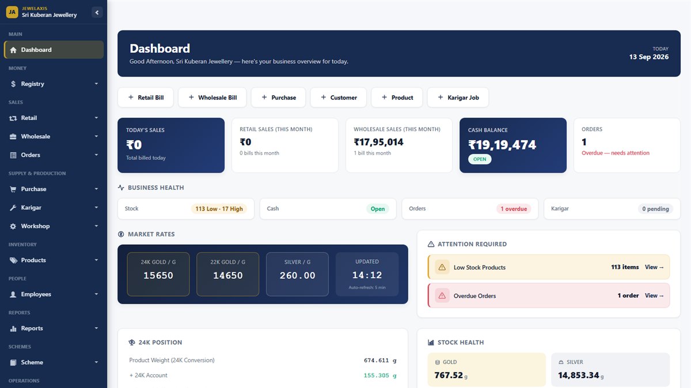The width and height of the screenshot is (691, 388).
Task: Open the Reports sidebar section
Action: click(54, 328)
